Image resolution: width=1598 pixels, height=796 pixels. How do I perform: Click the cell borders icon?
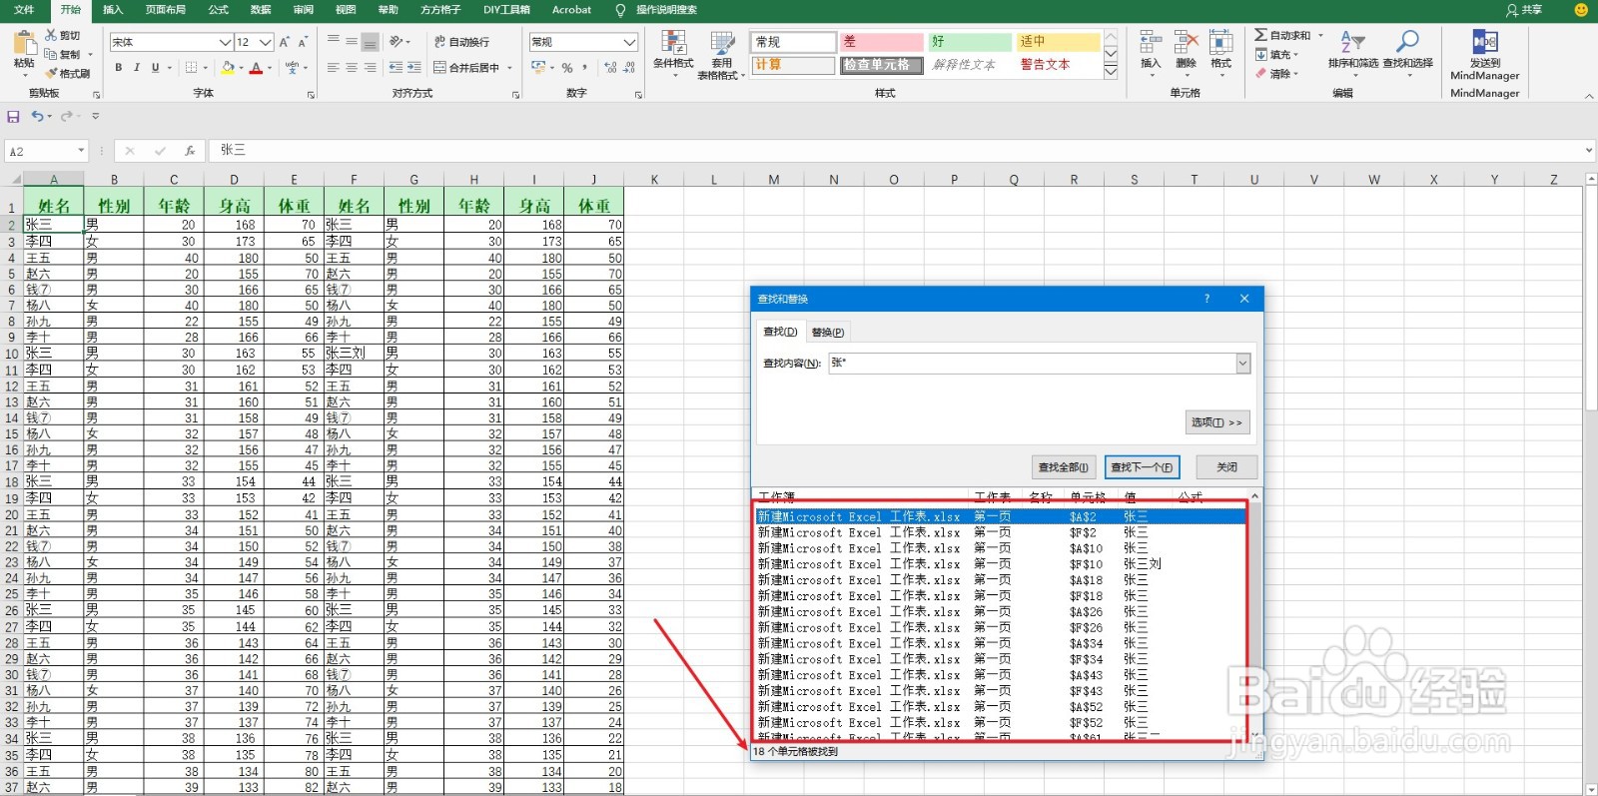192,68
